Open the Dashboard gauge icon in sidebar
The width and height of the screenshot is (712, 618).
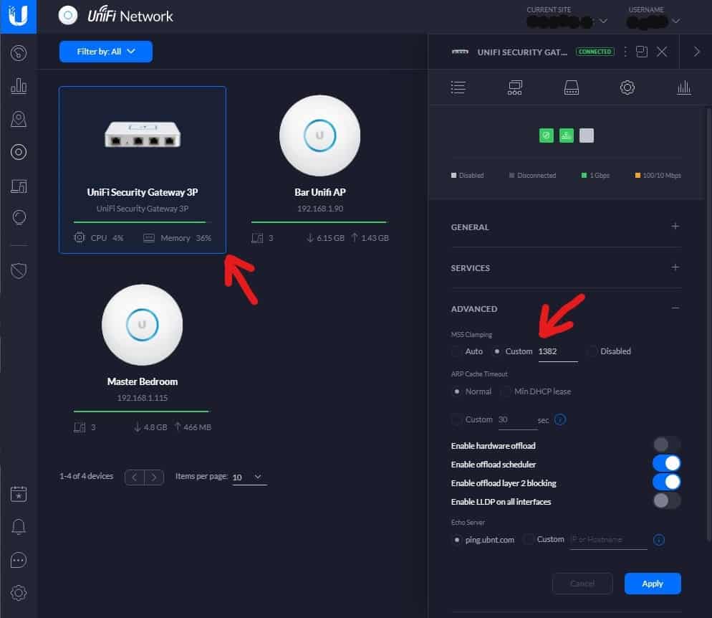pos(18,53)
